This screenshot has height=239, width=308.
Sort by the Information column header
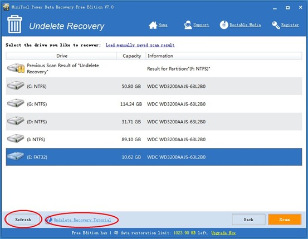[x=224, y=56]
